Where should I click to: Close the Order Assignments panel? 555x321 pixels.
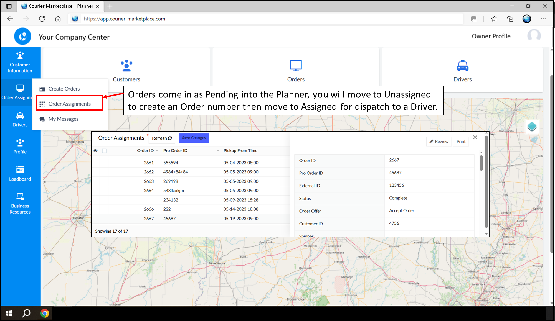475,137
